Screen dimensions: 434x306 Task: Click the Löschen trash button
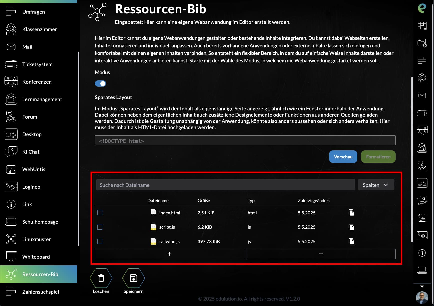pos(101,278)
